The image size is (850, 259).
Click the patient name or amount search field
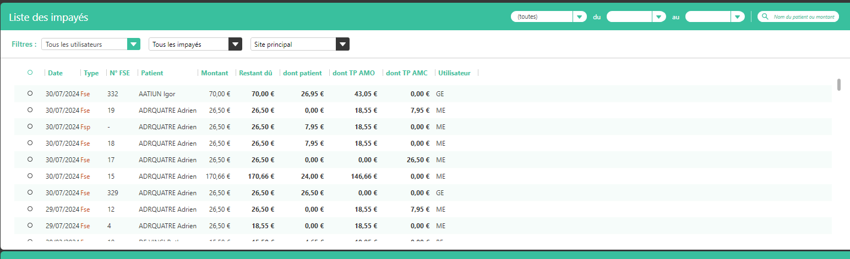(x=804, y=17)
